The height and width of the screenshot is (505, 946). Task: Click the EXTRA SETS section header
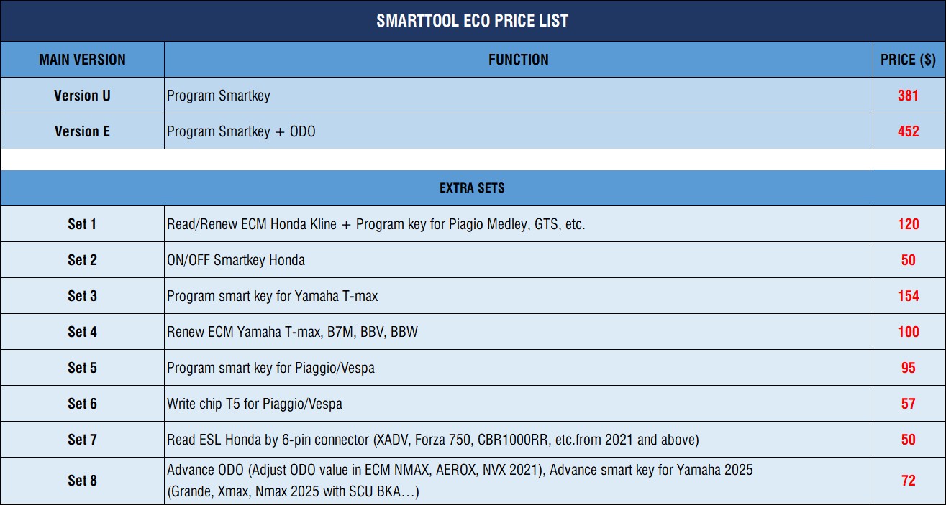point(473,188)
